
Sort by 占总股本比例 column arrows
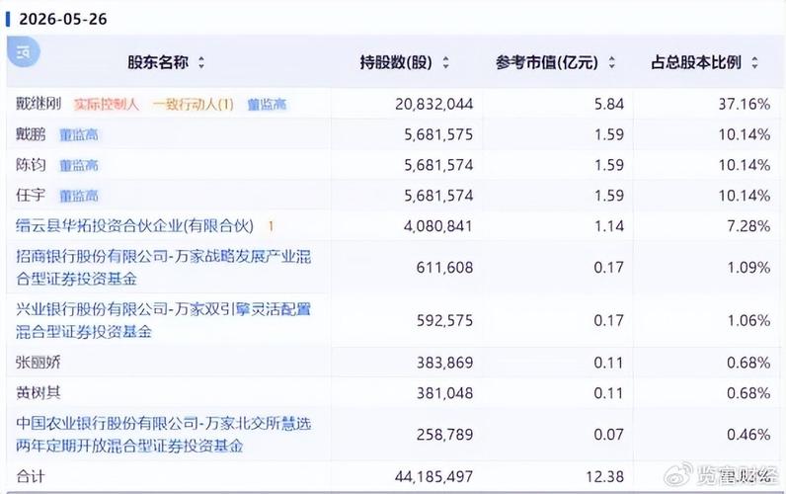point(755,62)
